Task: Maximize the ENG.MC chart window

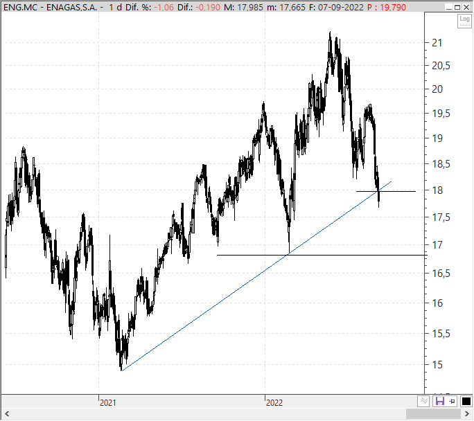Action: pyautogui.click(x=457, y=7)
